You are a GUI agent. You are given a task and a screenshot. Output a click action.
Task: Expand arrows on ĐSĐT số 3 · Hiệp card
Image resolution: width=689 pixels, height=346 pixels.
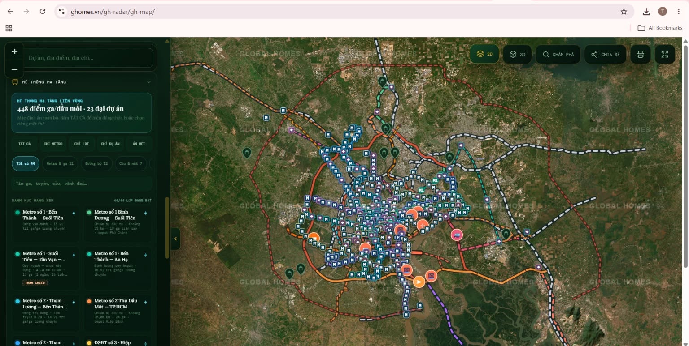point(145,343)
